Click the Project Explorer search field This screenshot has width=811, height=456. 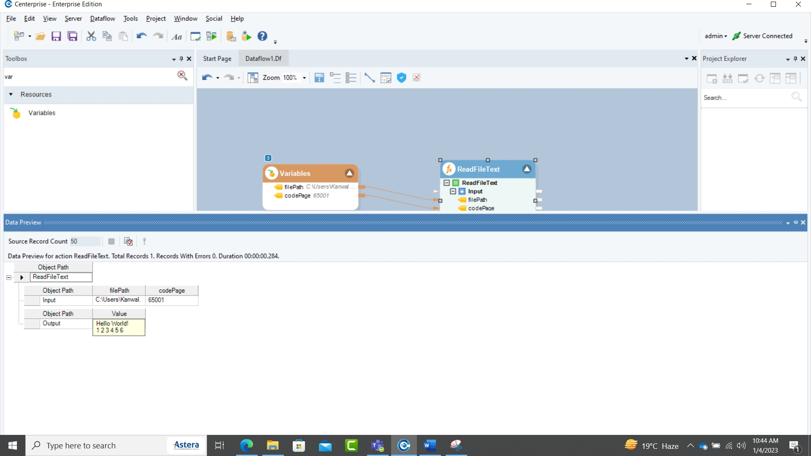point(745,98)
